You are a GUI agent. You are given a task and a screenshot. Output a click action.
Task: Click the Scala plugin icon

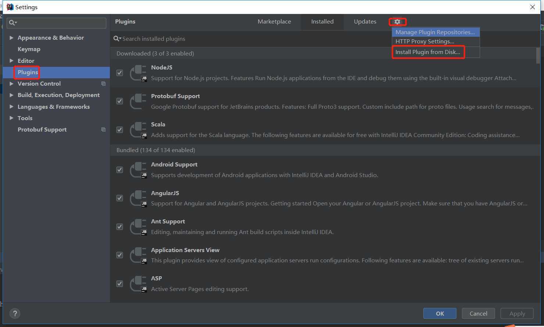coord(139,130)
